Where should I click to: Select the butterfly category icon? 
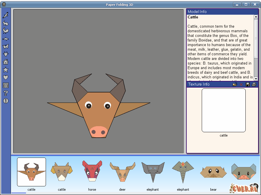click(x=5, y=46)
